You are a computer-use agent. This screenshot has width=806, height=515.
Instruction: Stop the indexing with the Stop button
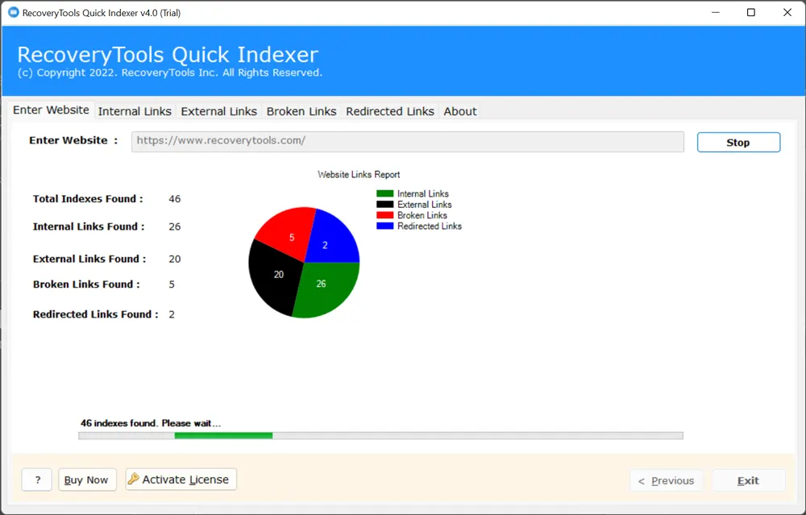(x=738, y=143)
